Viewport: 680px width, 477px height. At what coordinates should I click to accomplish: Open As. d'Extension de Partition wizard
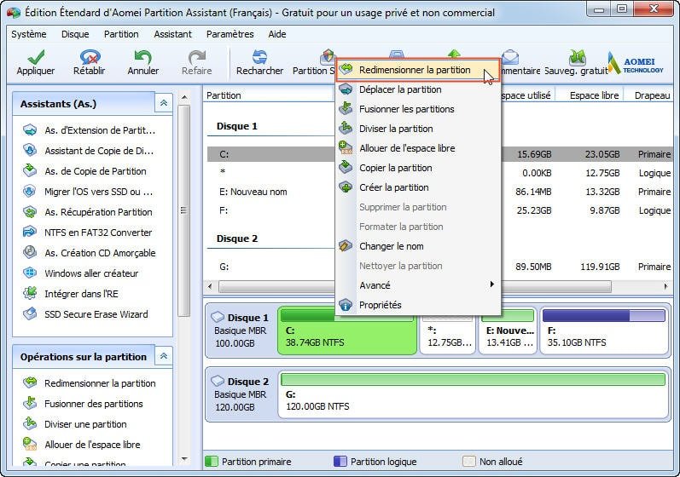pos(89,130)
